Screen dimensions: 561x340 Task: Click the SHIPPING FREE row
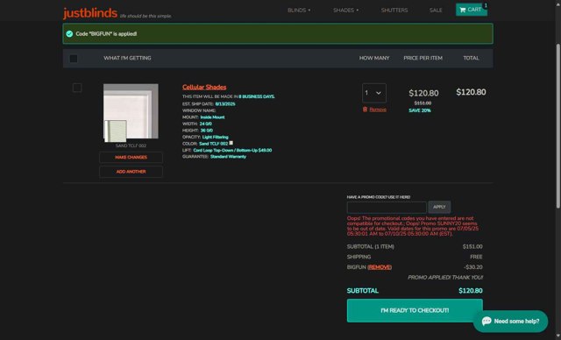point(415,257)
